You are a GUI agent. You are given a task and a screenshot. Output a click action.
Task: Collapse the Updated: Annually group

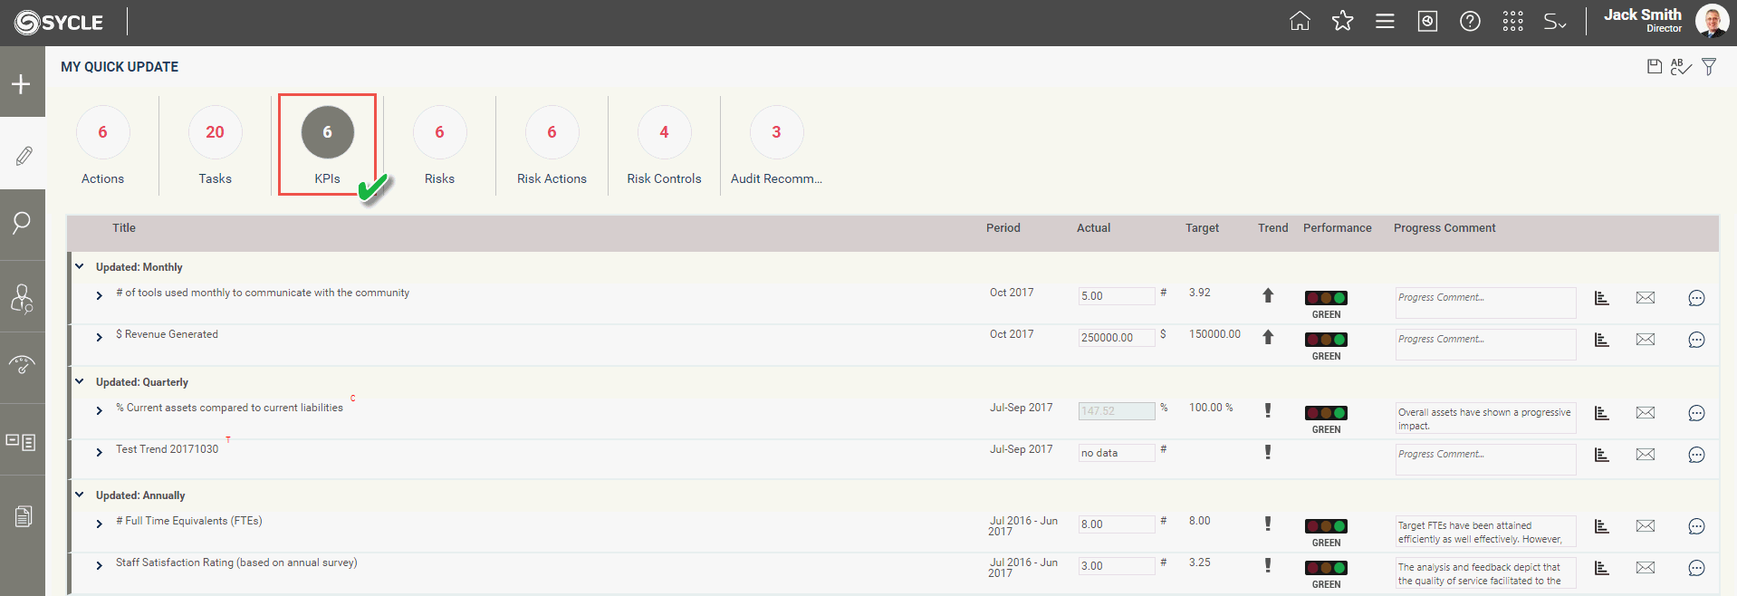pos(80,495)
